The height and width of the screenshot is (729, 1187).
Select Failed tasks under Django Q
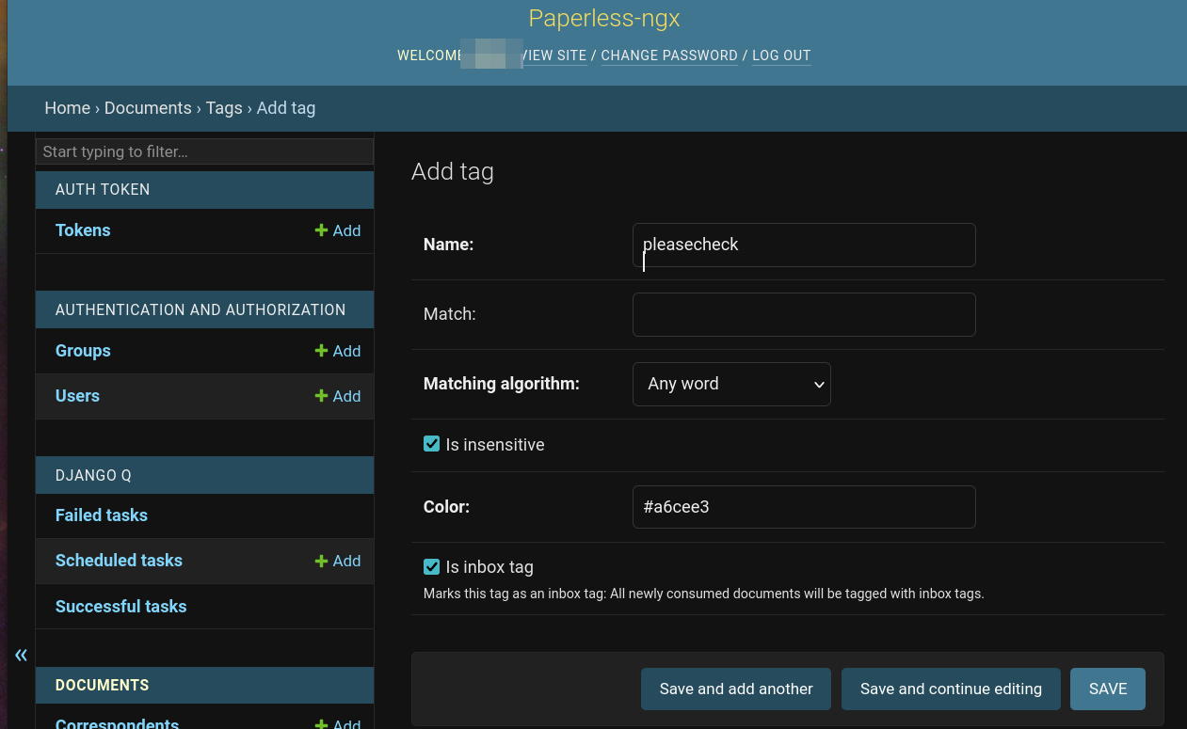(x=101, y=515)
